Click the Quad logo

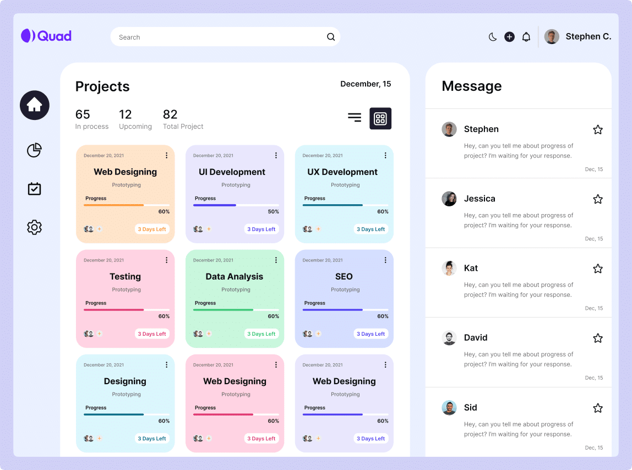tap(47, 36)
